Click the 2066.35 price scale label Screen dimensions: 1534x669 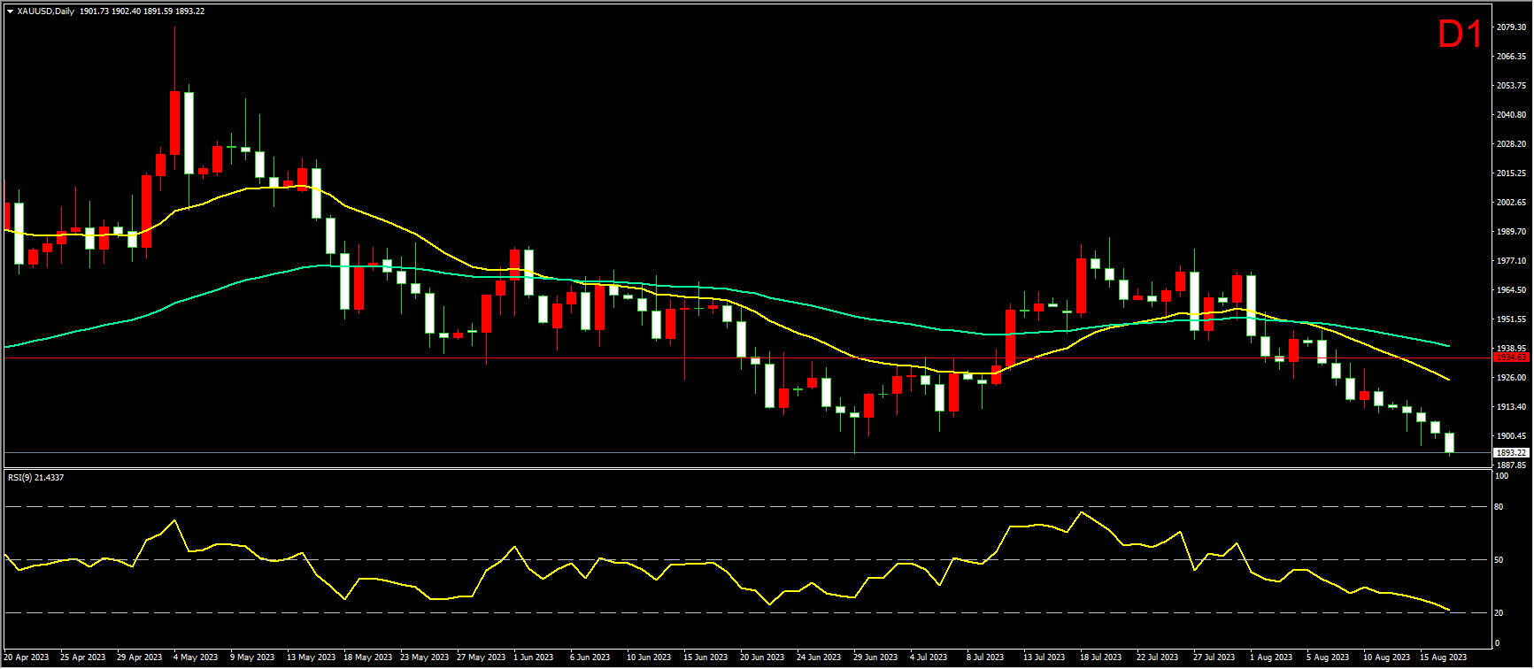[1511, 57]
